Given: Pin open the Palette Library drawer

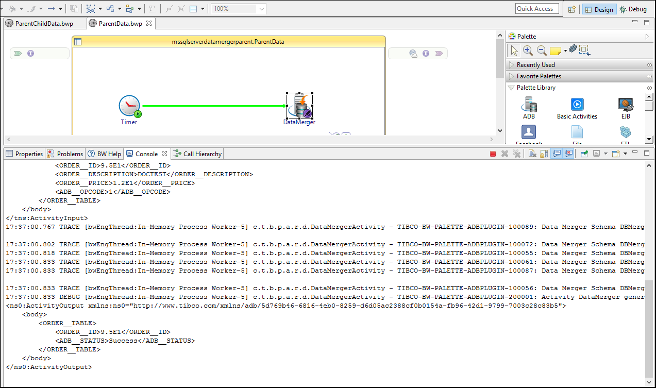Looking at the screenshot, I should [649, 88].
